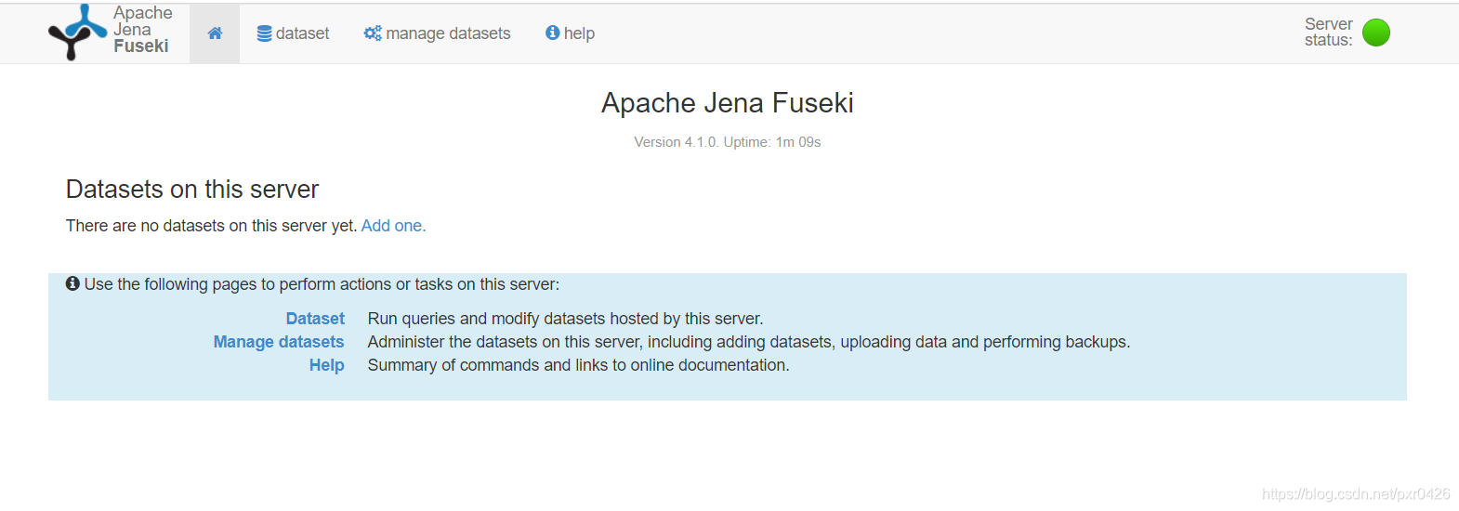Click the "Apache Jena Fuseki" navbar brand text

[142, 30]
